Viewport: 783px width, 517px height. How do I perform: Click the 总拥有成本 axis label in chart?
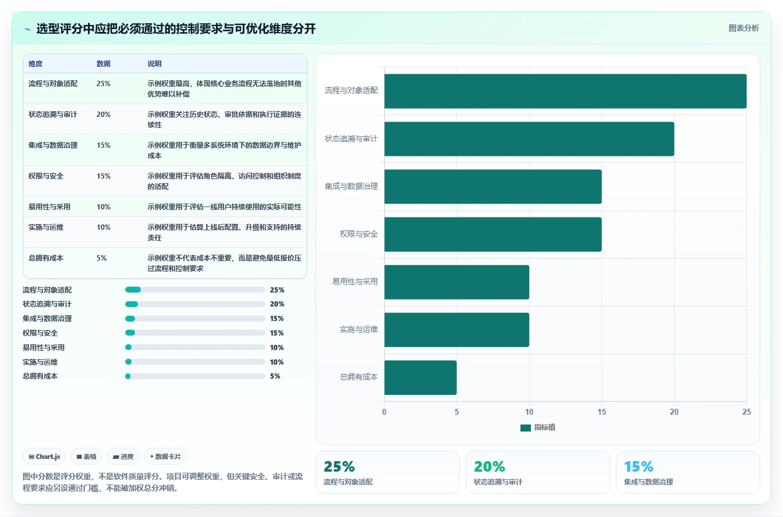coord(359,377)
